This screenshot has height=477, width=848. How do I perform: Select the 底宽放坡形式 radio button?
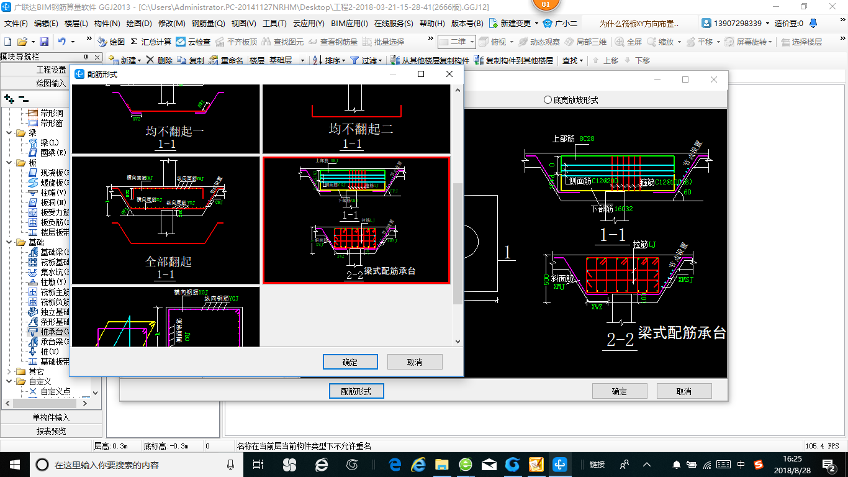click(547, 100)
